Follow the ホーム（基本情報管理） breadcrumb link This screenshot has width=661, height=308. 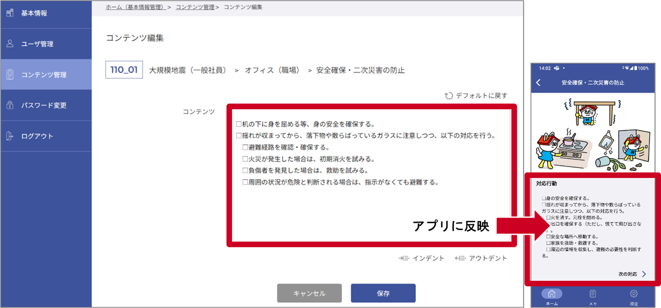[135, 7]
